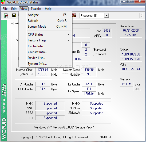Click SSE2 Supported field
The width and height of the screenshot is (146, 142).
[x=50, y=113]
